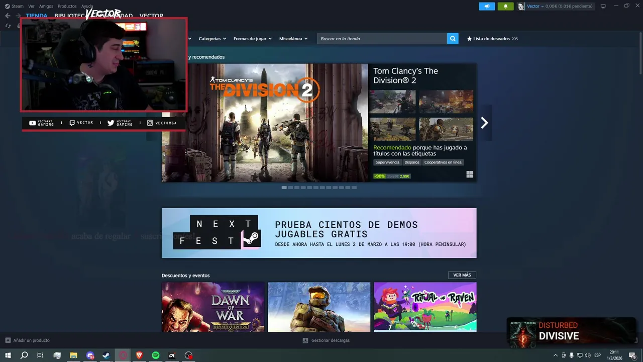Open Opera GX from taskbar

click(123, 355)
